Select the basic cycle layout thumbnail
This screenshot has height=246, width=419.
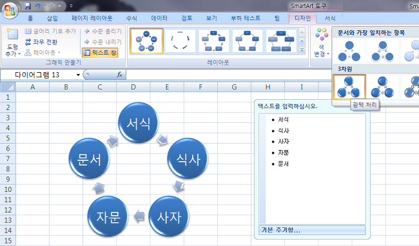tap(146, 41)
